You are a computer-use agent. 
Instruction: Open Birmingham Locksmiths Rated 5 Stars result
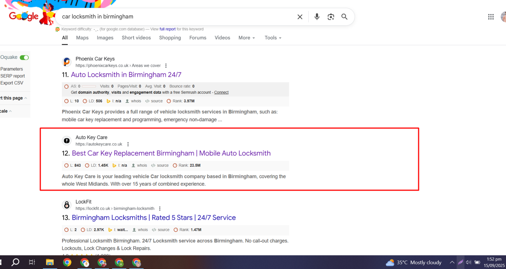tap(153, 217)
